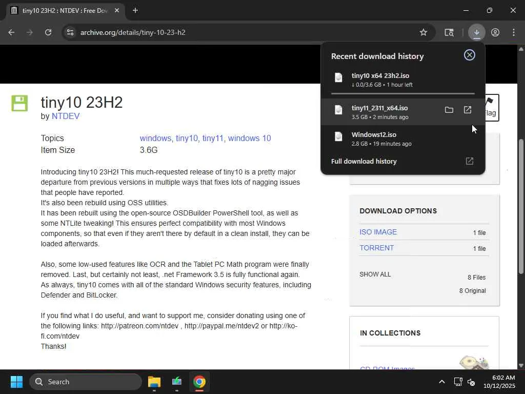This screenshot has width=525, height=394.
Task: Open tiny11_2311_x64.iso with external icon
Action: tap(468, 110)
